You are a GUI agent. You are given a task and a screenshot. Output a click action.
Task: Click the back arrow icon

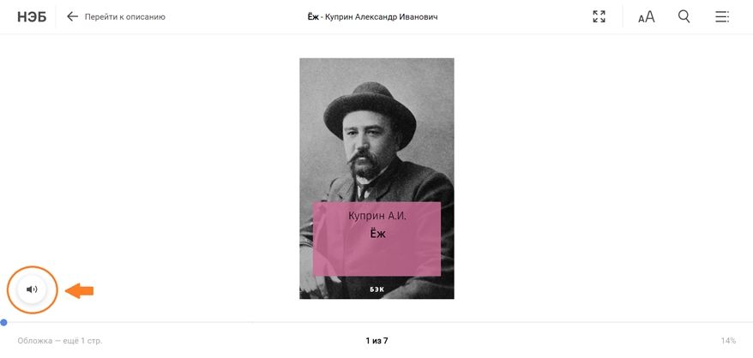point(72,17)
